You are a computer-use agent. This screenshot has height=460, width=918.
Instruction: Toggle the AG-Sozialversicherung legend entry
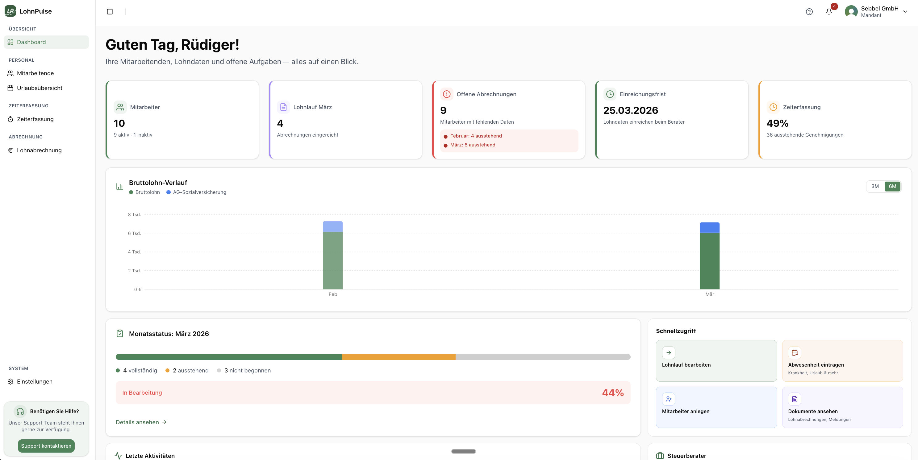[196, 192]
